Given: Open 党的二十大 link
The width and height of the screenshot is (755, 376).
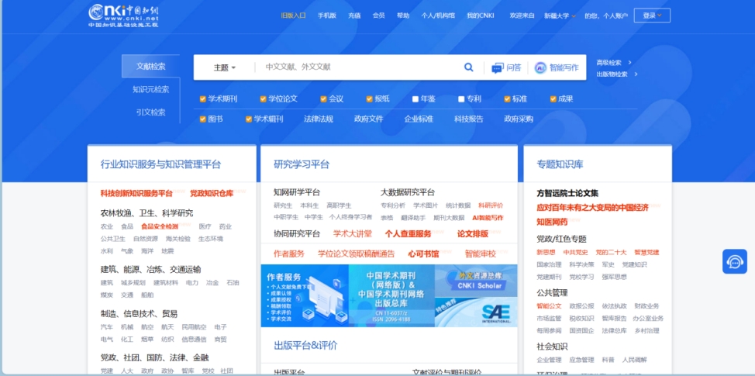Looking at the screenshot, I should 611,252.
